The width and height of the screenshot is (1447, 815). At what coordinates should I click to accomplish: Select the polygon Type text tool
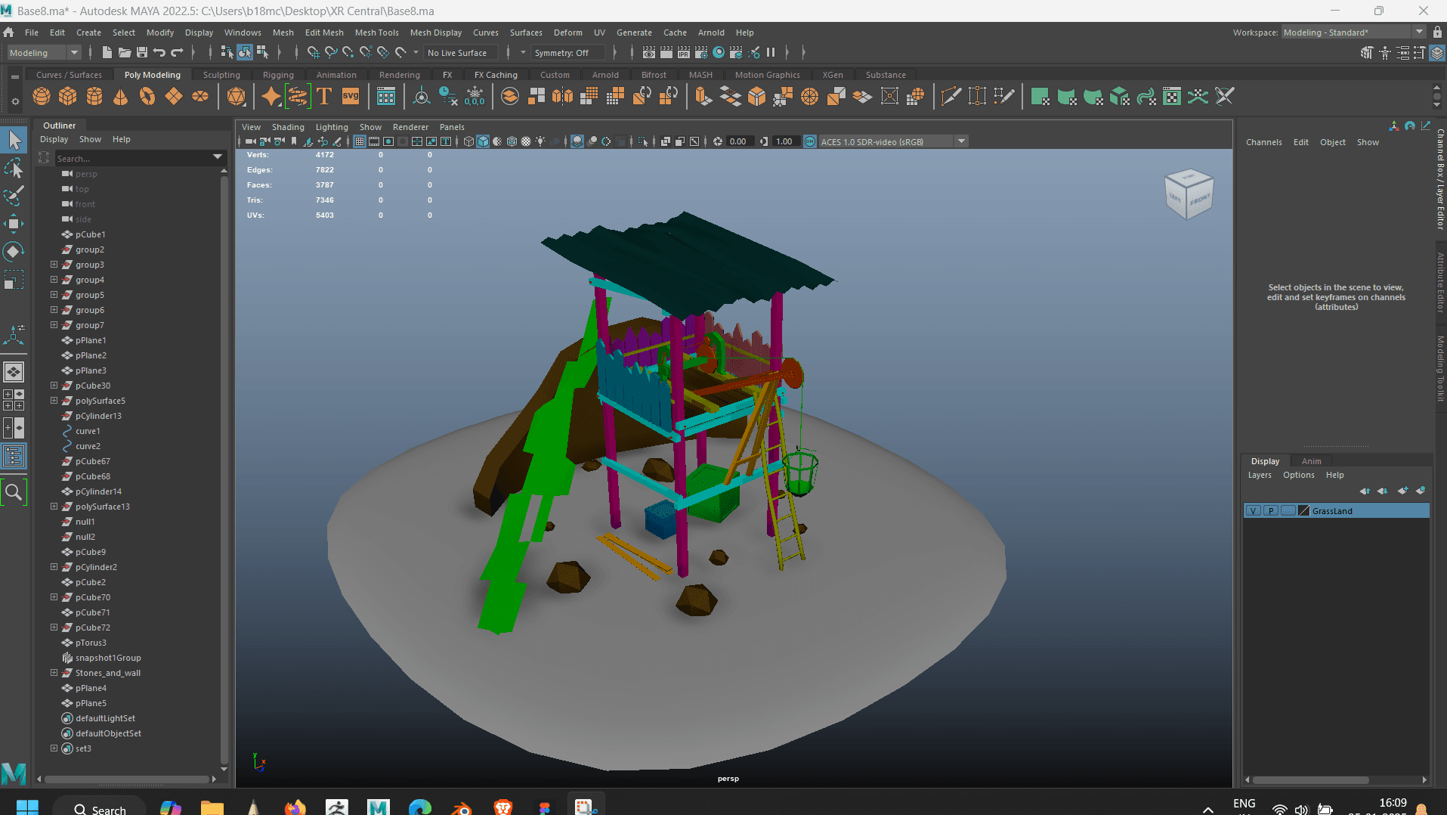click(324, 97)
